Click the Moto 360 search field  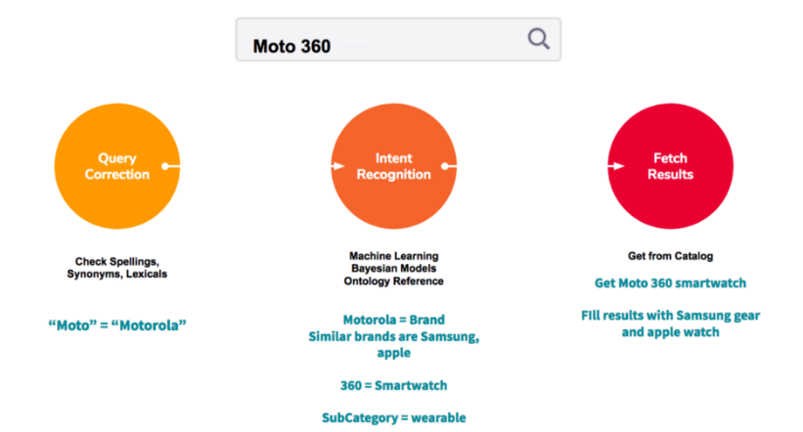[x=398, y=40]
